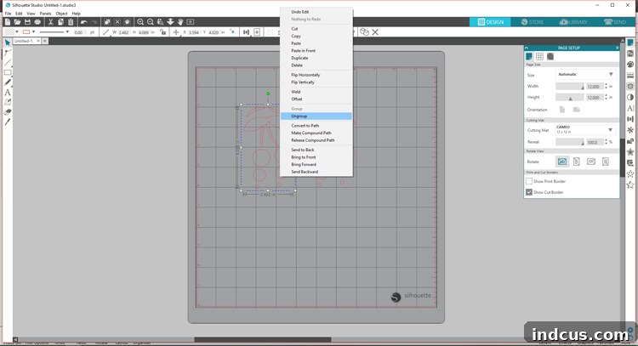Pick the Line drawing tool
Viewport: 638px width, 346px height.
click(x=8, y=63)
